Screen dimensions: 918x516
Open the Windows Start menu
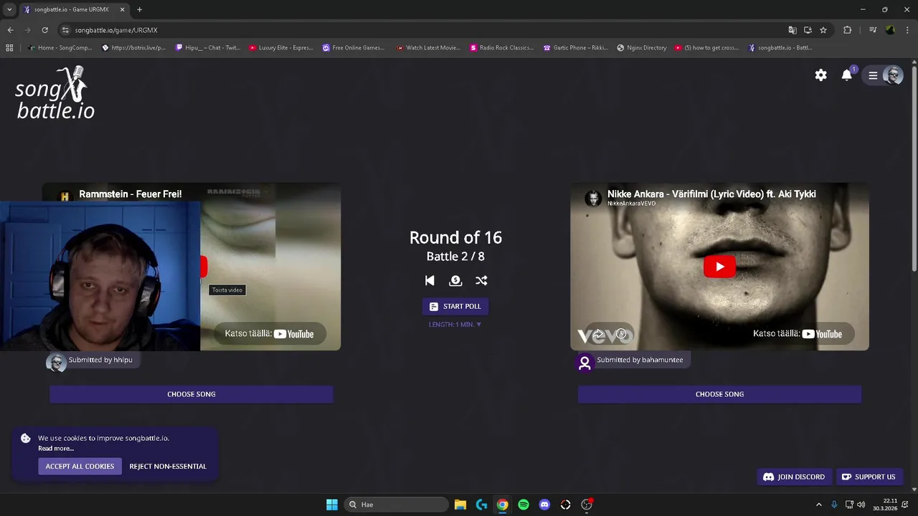[332, 505]
